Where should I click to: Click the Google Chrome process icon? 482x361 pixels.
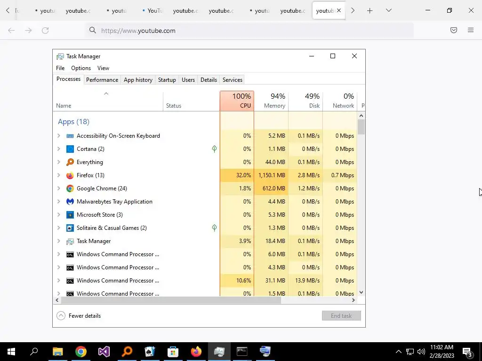(70, 188)
